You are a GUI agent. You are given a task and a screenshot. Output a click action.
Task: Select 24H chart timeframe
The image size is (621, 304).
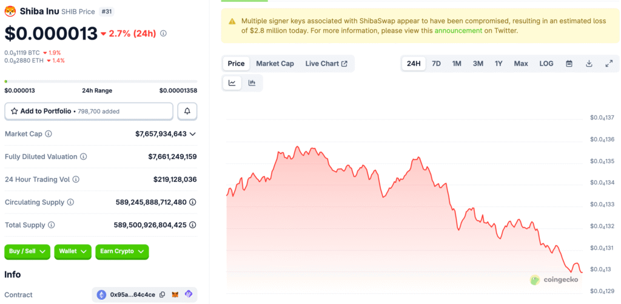coord(414,64)
